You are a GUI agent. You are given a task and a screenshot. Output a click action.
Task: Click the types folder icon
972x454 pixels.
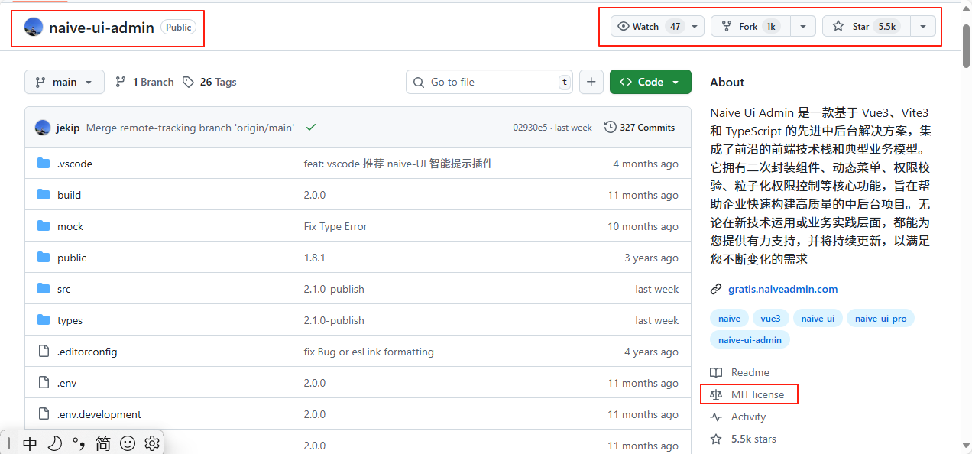(44, 319)
